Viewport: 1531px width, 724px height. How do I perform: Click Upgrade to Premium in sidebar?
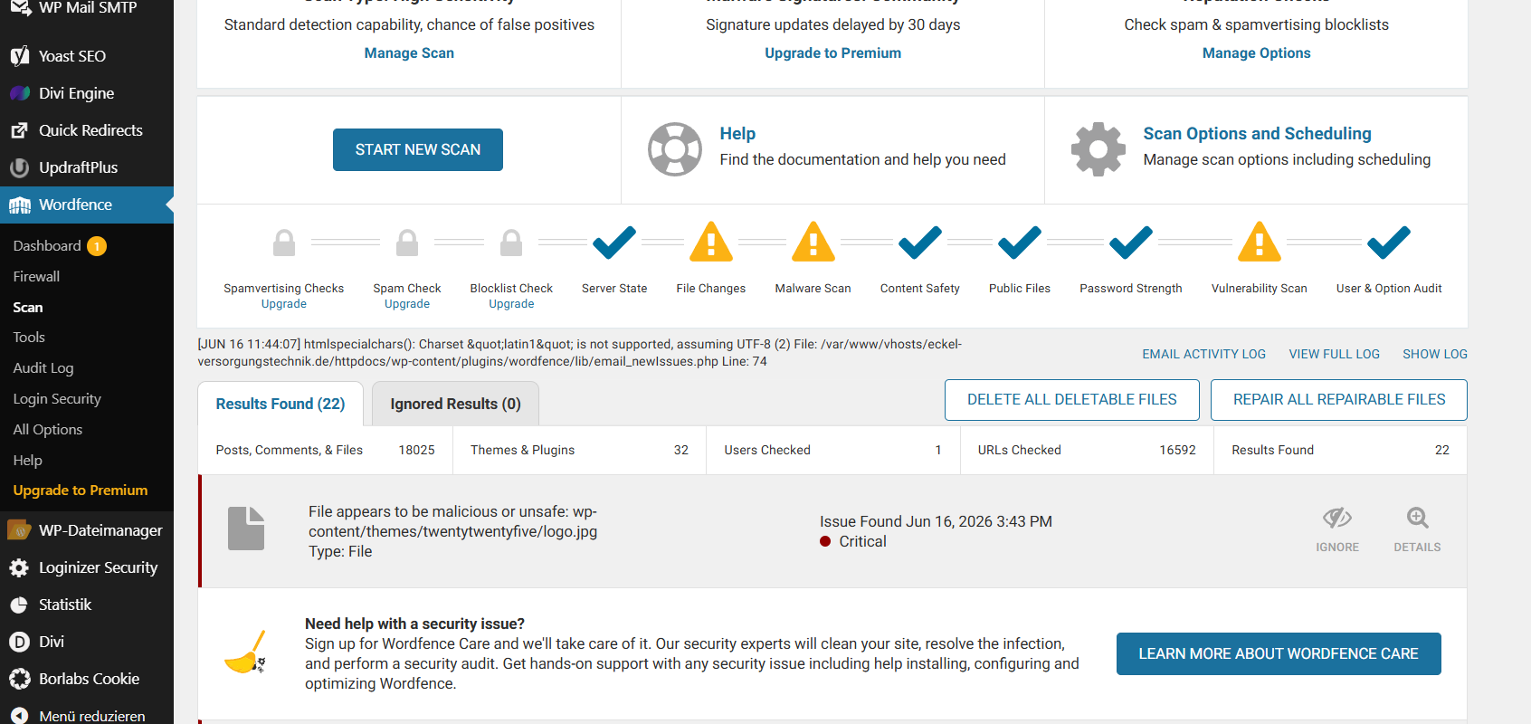point(81,491)
